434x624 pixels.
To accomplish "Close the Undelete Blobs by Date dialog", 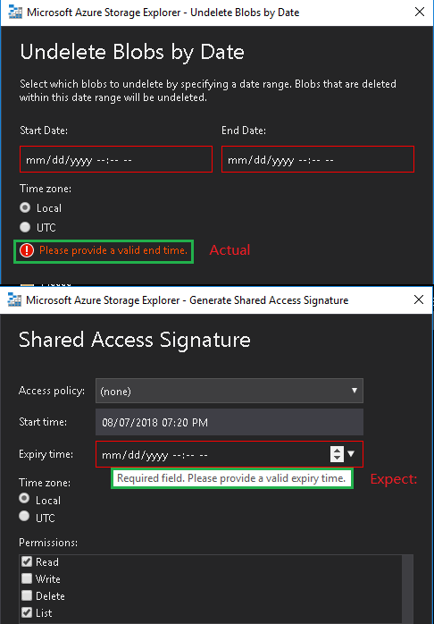I will 420,12.
